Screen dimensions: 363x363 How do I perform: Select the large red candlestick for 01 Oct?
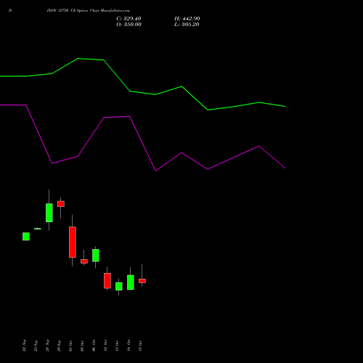click(73, 242)
